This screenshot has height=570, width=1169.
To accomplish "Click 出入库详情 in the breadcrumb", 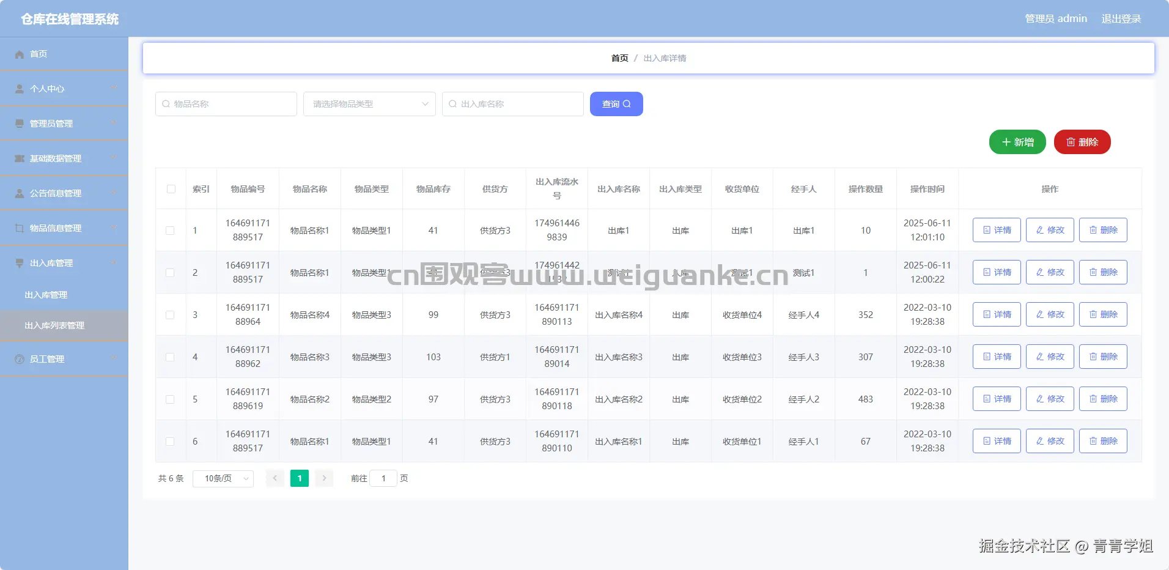I will (665, 59).
